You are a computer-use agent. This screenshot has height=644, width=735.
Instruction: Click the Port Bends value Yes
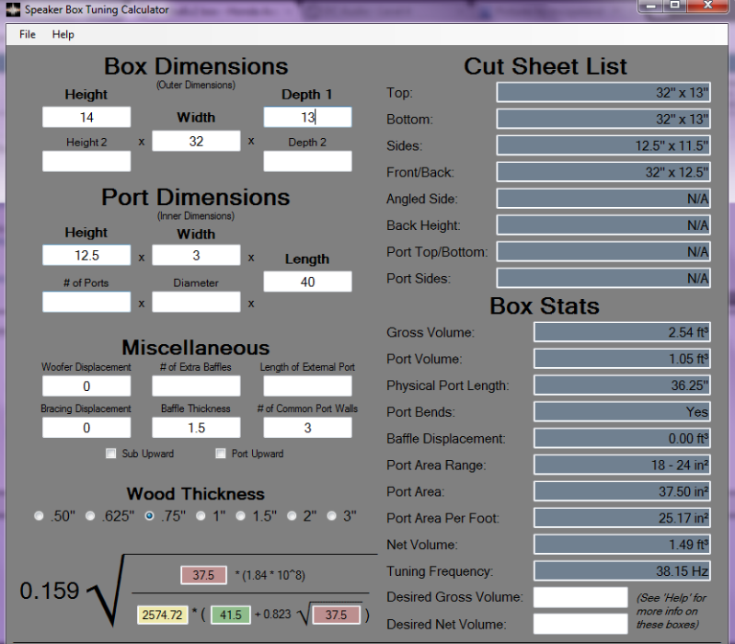[x=622, y=412]
